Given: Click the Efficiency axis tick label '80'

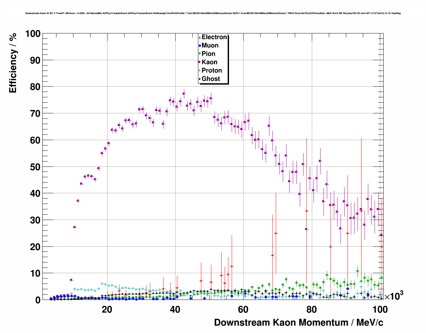Looking at the screenshot, I should point(35,87).
